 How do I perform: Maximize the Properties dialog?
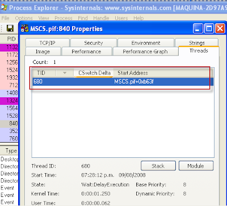pyautogui.click(x=209, y=29)
